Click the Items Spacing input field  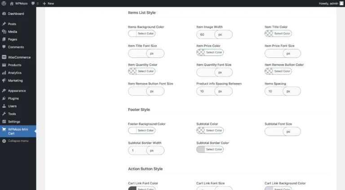point(274,91)
